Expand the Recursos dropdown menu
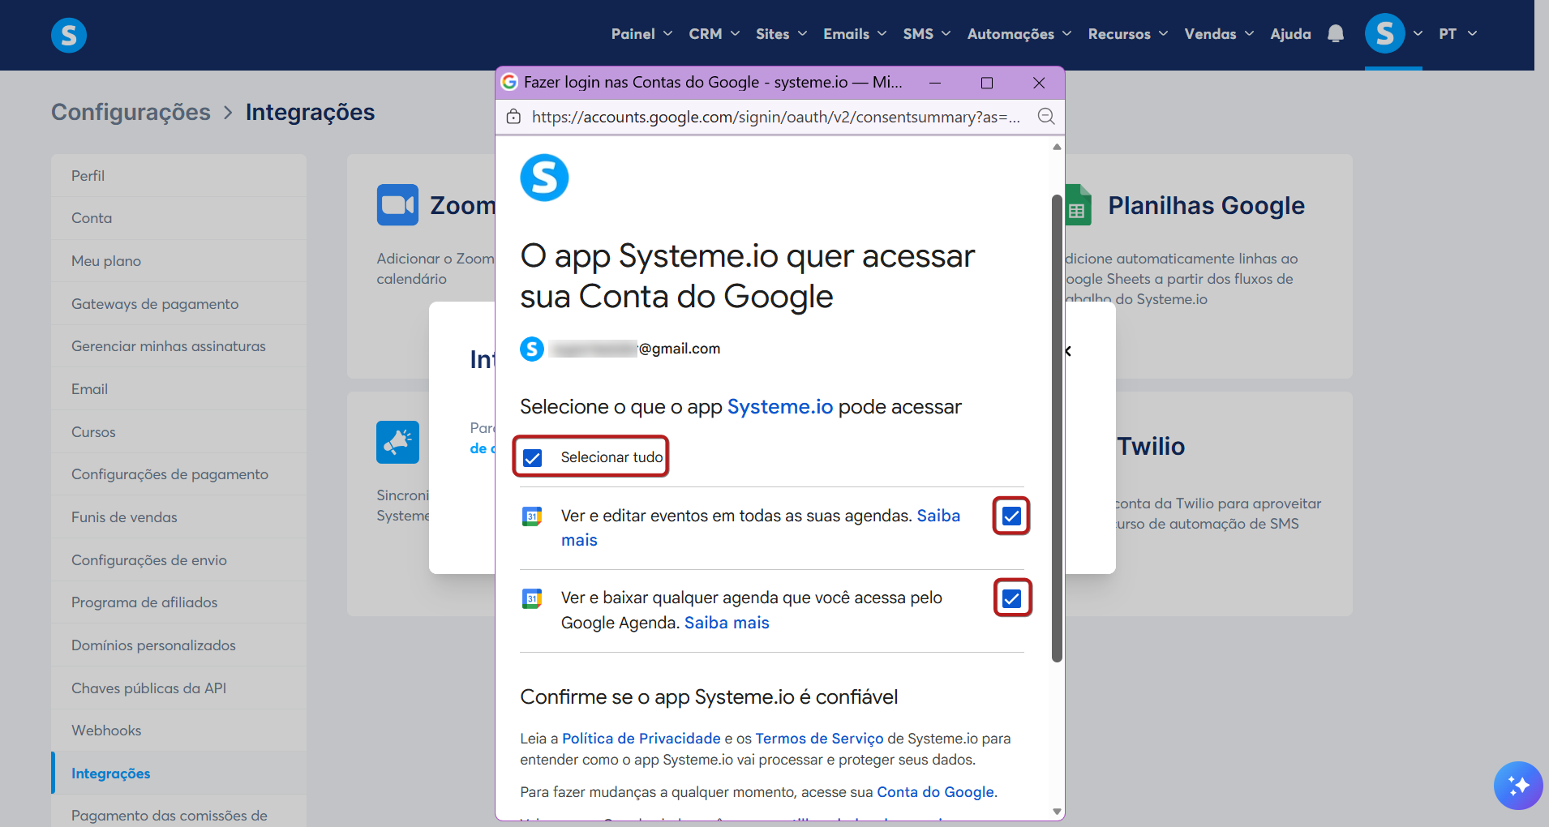The image size is (1549, 827). [1127, 34]
